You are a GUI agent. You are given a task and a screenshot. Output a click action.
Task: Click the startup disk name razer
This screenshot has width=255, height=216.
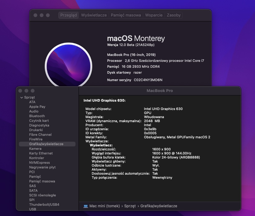point(138,73)
